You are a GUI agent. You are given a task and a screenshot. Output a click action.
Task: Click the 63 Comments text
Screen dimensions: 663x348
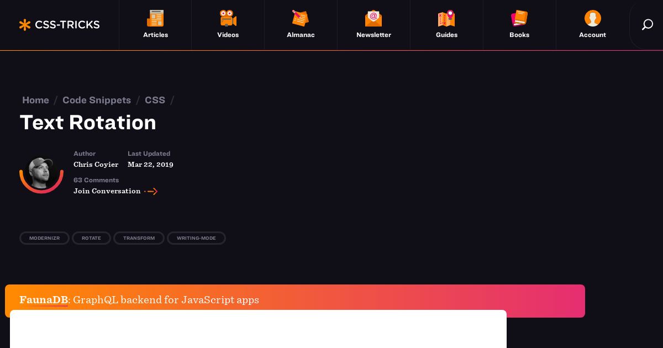tap(96, 180)
